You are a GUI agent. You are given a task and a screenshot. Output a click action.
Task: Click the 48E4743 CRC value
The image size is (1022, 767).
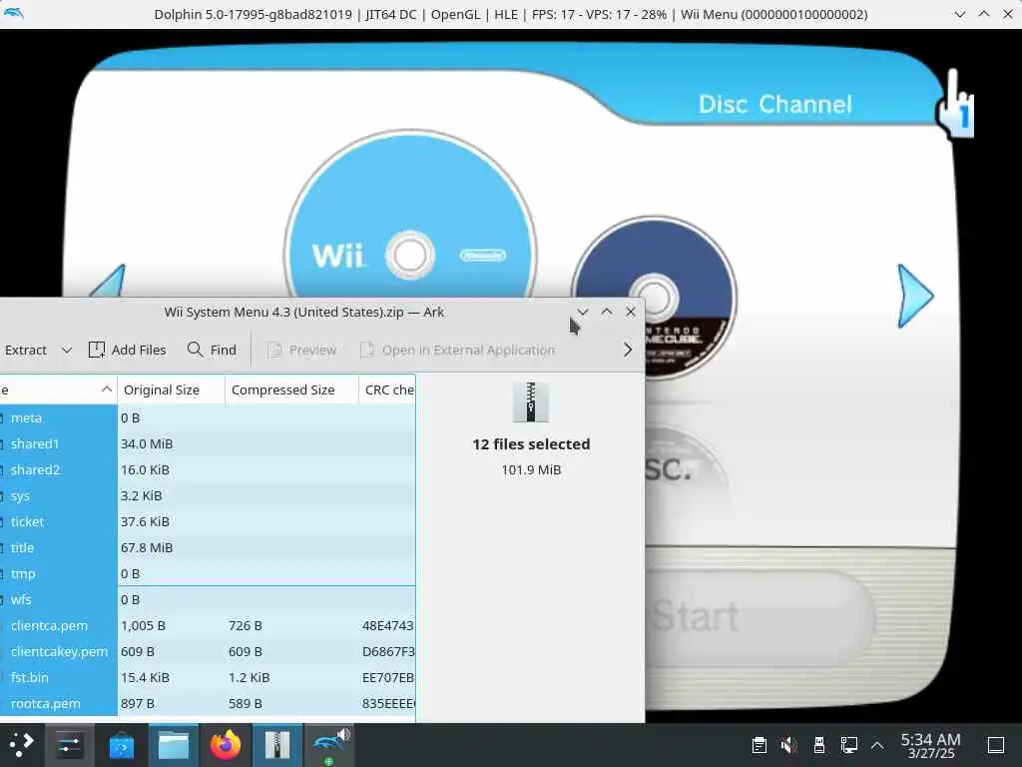(388, 626)
